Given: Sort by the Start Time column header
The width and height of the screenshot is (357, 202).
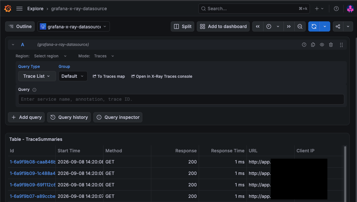Looking at the screenshot, I should (69, 151).
